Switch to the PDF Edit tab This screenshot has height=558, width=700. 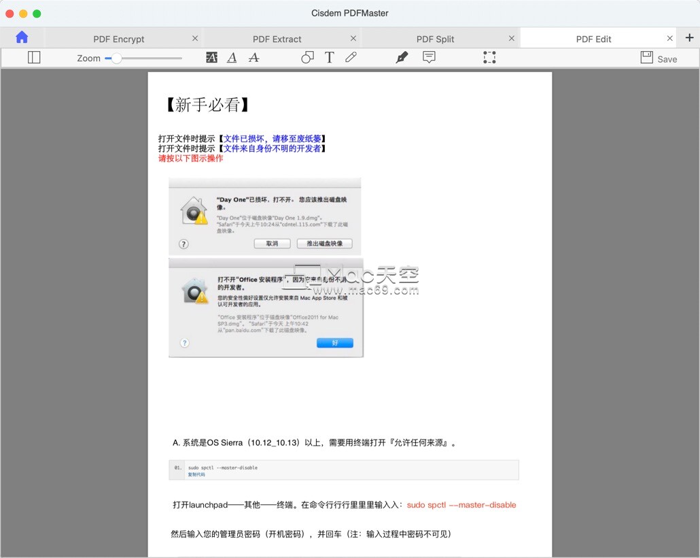(x=593, y=39)
